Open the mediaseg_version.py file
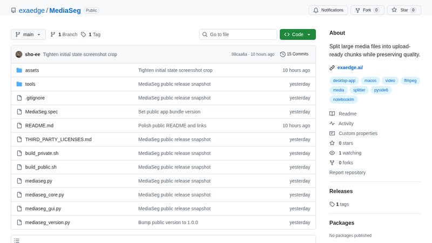432x243 pixels. click(48, 222)
